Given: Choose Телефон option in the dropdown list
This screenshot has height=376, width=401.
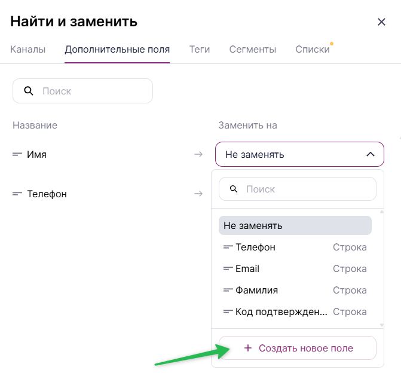Looking at the screenshot, I should click(295, 247).
